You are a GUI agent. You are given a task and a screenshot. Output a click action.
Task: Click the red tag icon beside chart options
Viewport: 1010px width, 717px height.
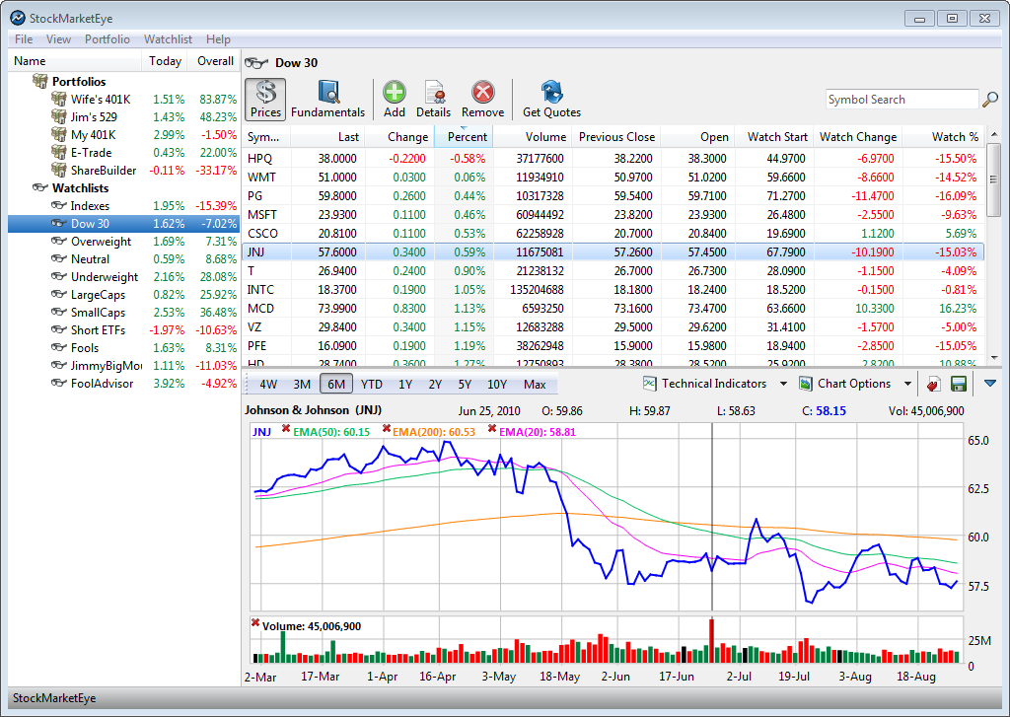(x=933, y=385)
